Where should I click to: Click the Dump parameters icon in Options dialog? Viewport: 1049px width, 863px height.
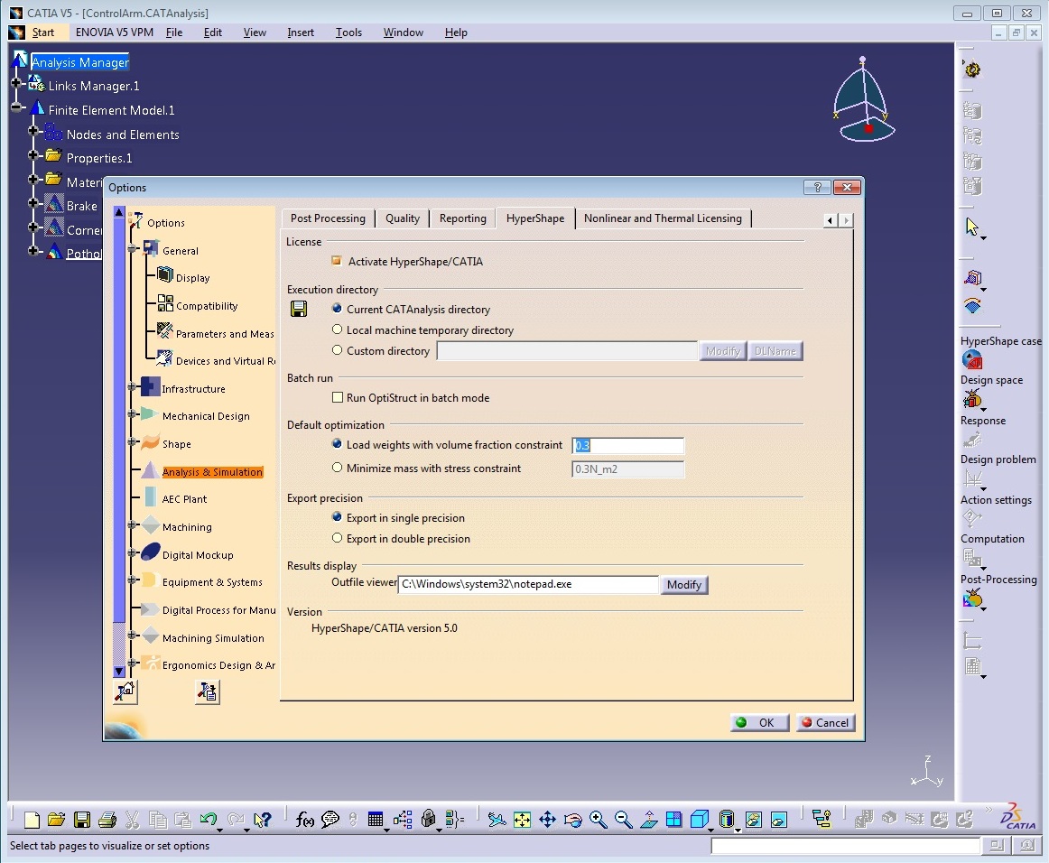[x=208, y=691]
